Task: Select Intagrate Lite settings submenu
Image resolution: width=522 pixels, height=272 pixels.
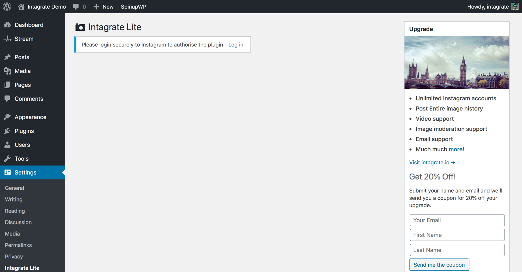Action: point(22,268)
